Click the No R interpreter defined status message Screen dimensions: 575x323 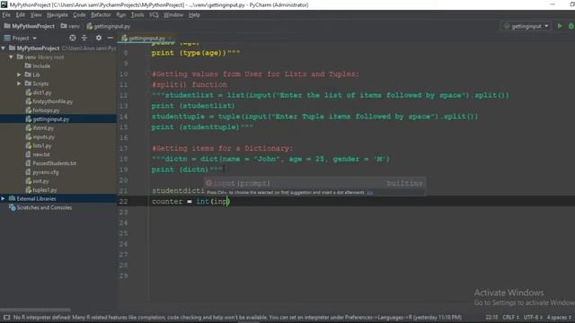tap(237, 317)
